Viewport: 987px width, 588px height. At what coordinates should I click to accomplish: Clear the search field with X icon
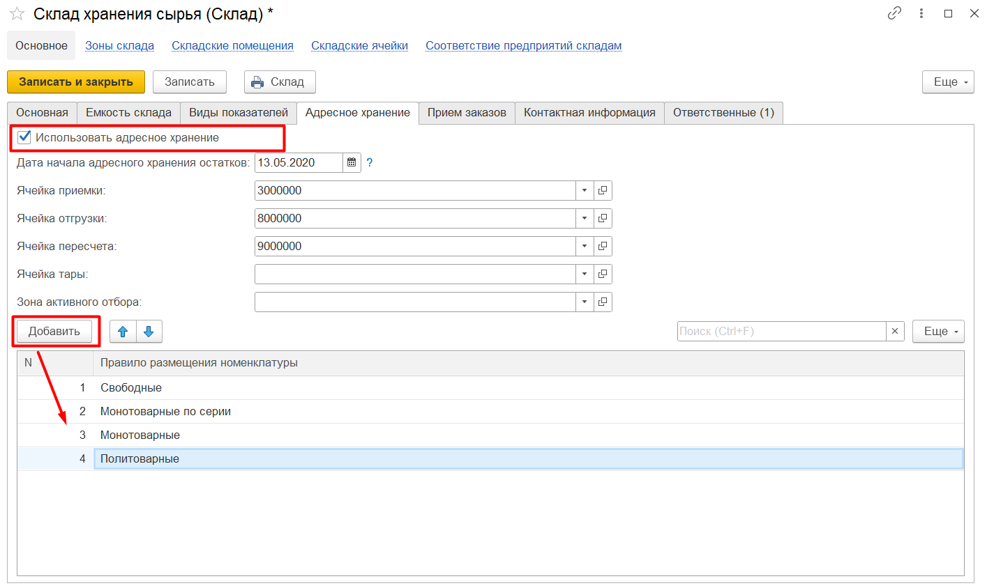[x=895, y=331]
